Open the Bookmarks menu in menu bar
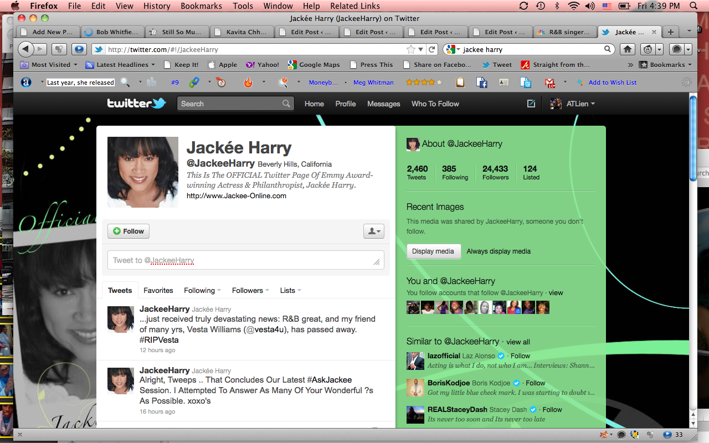The width and height of the screenshot is (709, 443). pos(202,6)
